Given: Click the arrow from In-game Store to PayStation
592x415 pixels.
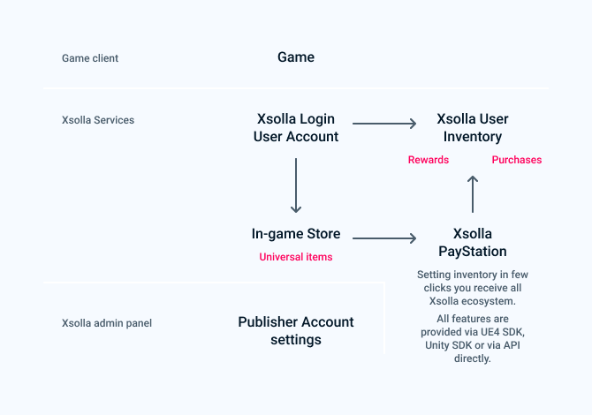Looking at the screenshot, I should (384, 238).
